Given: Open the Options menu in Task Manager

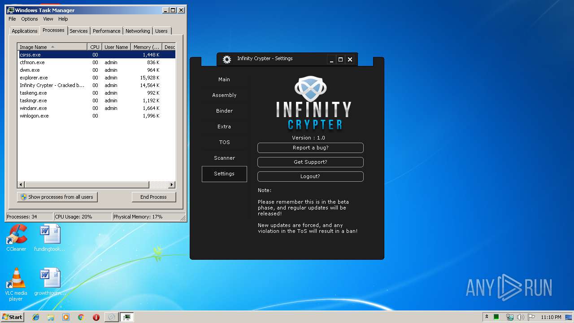Looking at the screenshot, I should click(30, 19).
